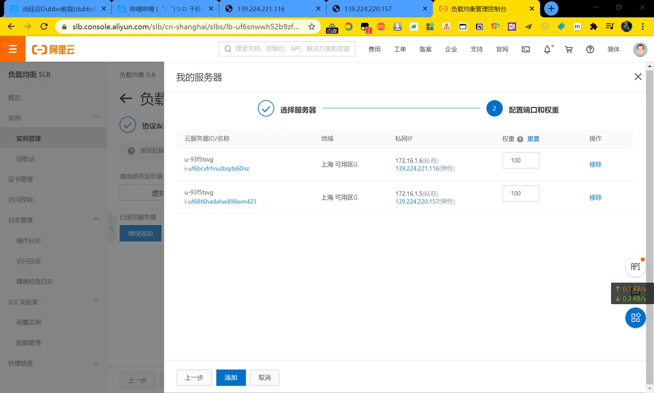Viewport: 654px width, 393px height.
Task: Collapse the 实例 sidebar section
Action: pyautogui.click(x=96, y=117)
